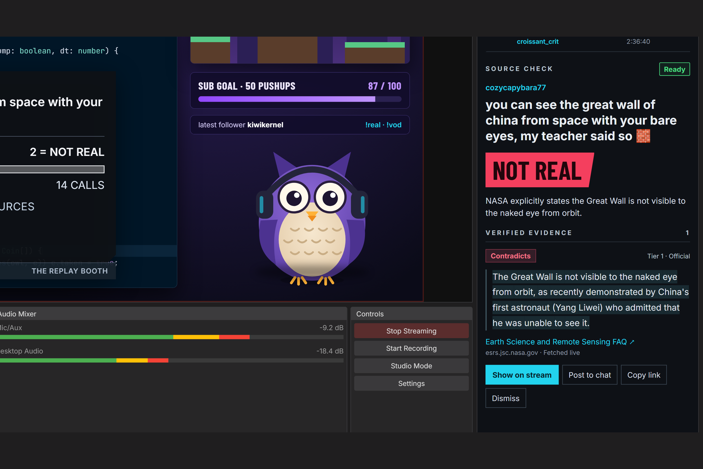Post the source check to chat
This screenshot has height=469, width=703.
590,375
